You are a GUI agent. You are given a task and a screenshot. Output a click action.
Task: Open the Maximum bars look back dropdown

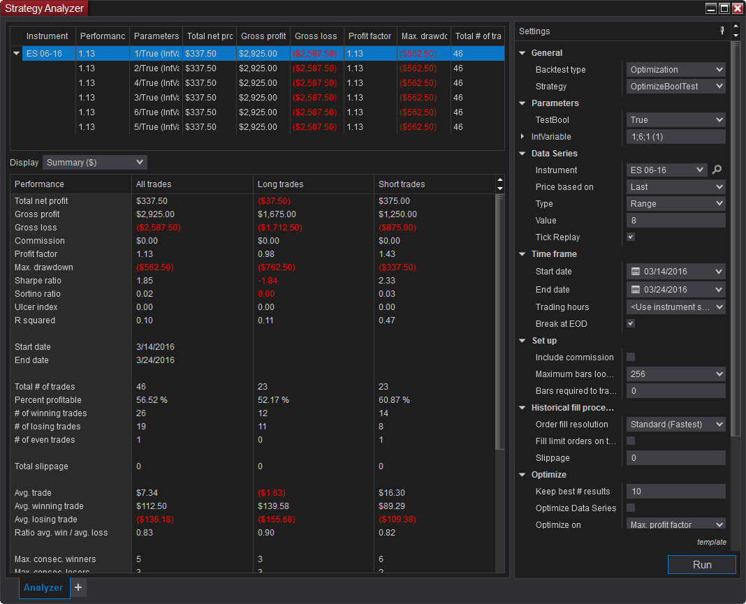click(675, 374)
